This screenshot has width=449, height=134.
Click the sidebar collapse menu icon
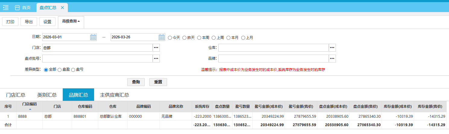6,8
